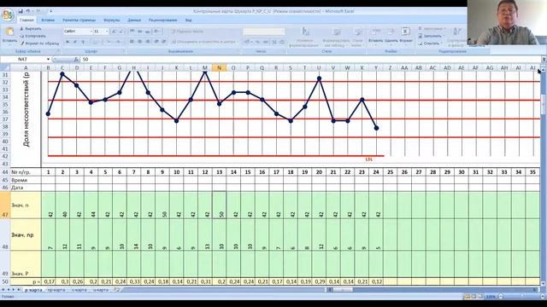Open Sort and Filter menu
This screenshot has width=547, height=307.
[456, 37]
